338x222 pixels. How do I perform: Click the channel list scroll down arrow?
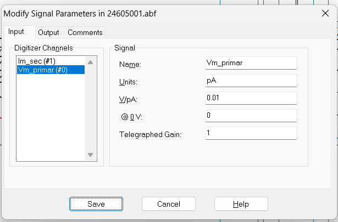[x=91, y=155]
